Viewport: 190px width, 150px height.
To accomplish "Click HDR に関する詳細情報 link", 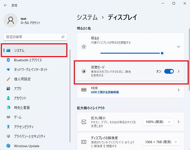I will [105, 92].
